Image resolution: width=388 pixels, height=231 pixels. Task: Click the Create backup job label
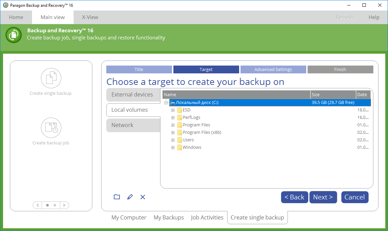click(x=51, y=143)
